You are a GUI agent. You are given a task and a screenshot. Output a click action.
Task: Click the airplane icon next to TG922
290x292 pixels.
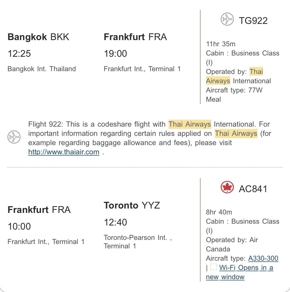pos(227,19)
